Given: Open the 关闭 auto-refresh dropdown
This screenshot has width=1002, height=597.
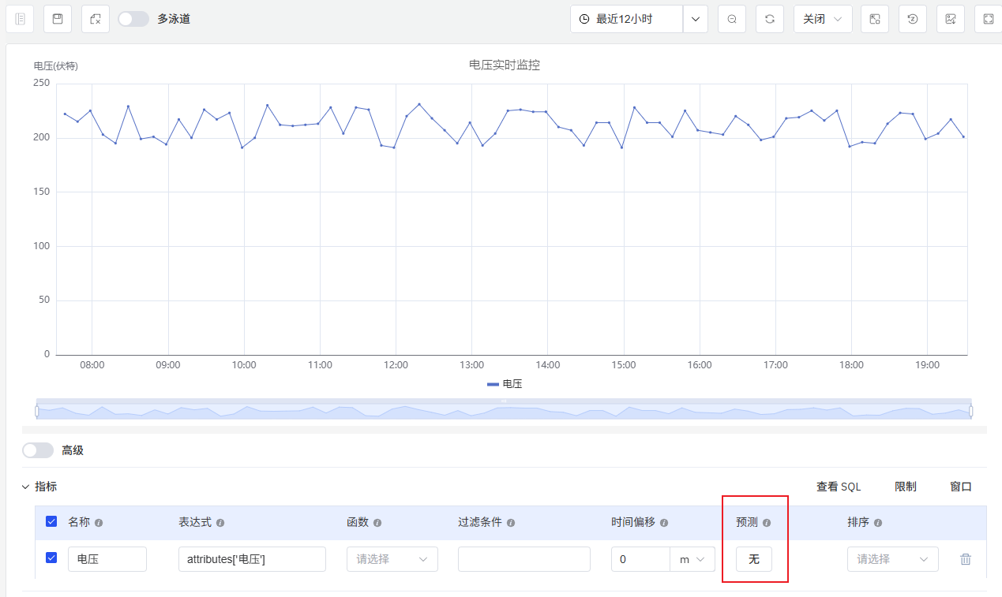Looking at the screenshot, I should click(823, 19).
